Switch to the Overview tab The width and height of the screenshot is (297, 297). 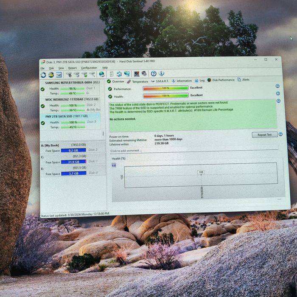115,81
